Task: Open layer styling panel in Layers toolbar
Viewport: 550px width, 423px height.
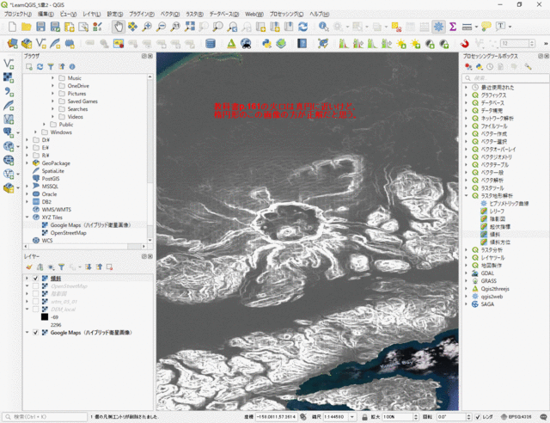Action: (x=29, y=267)
